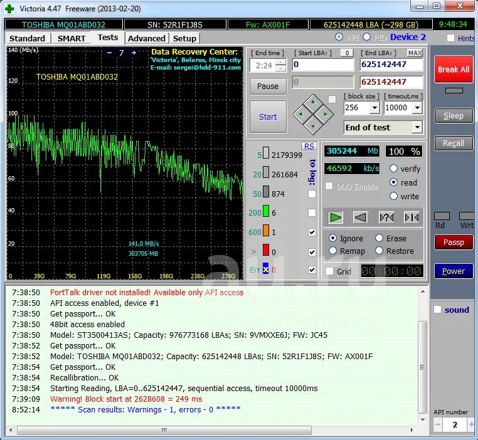Screen dimensions: 478x440
Task: Select the Remap error action
Action: (332, 251)
